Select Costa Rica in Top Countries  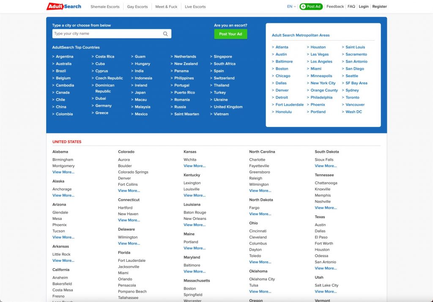tap(105, 56)
